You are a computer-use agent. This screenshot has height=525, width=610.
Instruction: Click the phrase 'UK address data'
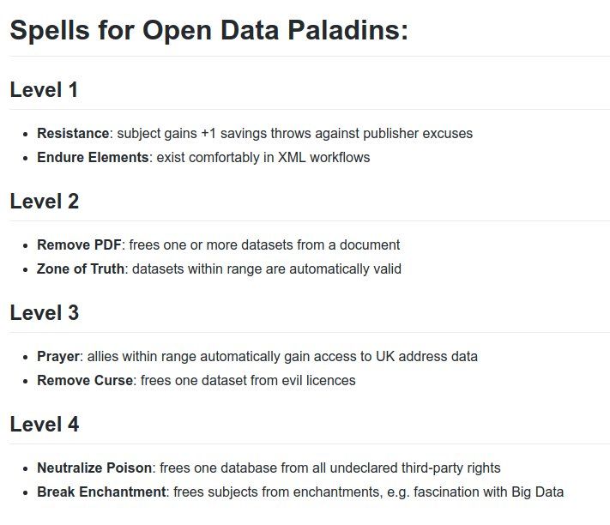[x=426, y=357]
